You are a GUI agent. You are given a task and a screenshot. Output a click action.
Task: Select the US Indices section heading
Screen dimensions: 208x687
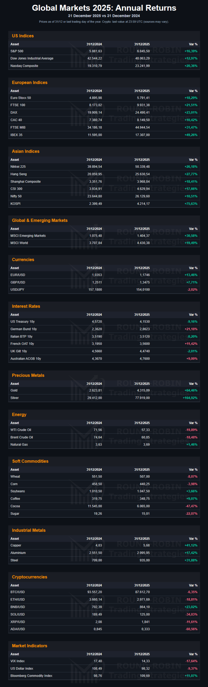click(23, 36)
